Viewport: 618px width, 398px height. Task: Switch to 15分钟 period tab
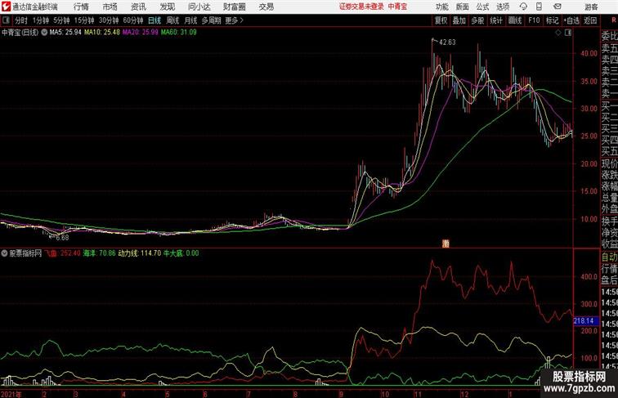(x=84, y=20)
